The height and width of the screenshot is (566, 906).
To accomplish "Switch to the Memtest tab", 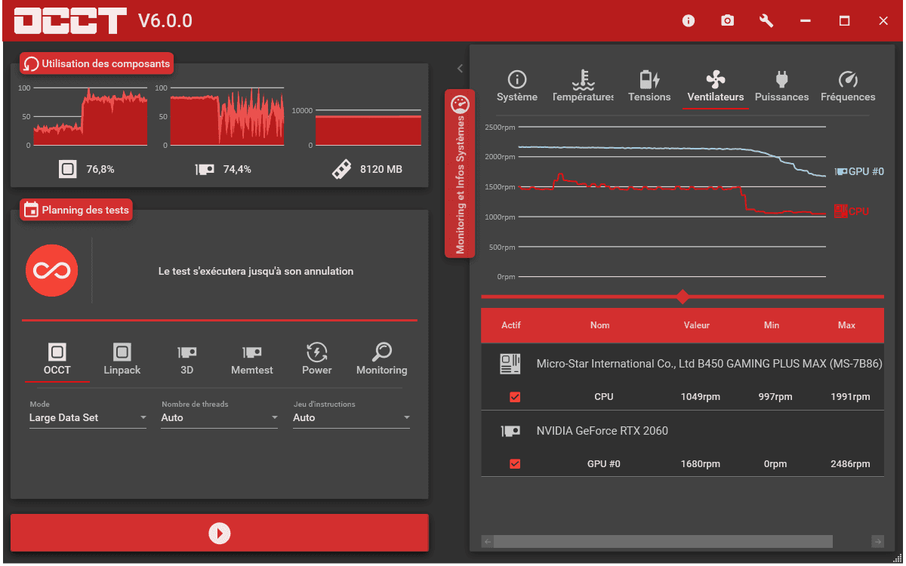I will click(x=252, y=359).
